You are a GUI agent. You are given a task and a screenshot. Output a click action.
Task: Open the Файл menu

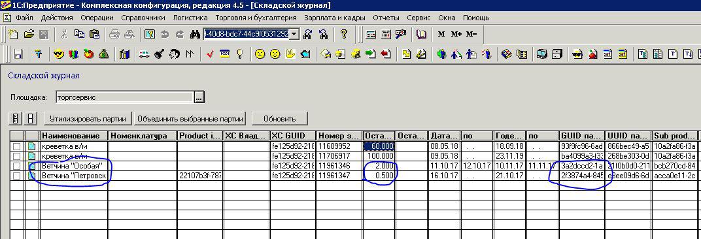pos(25,18)
